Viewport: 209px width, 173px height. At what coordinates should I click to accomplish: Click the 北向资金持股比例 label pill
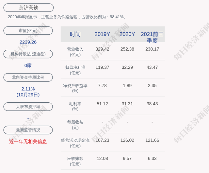click(28, 78)
